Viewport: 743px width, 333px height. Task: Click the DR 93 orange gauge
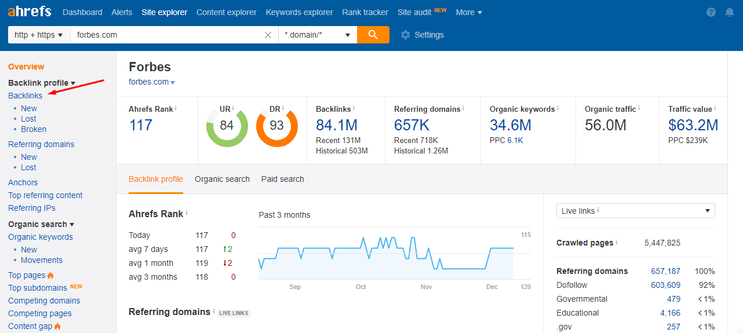pos(277,126)
